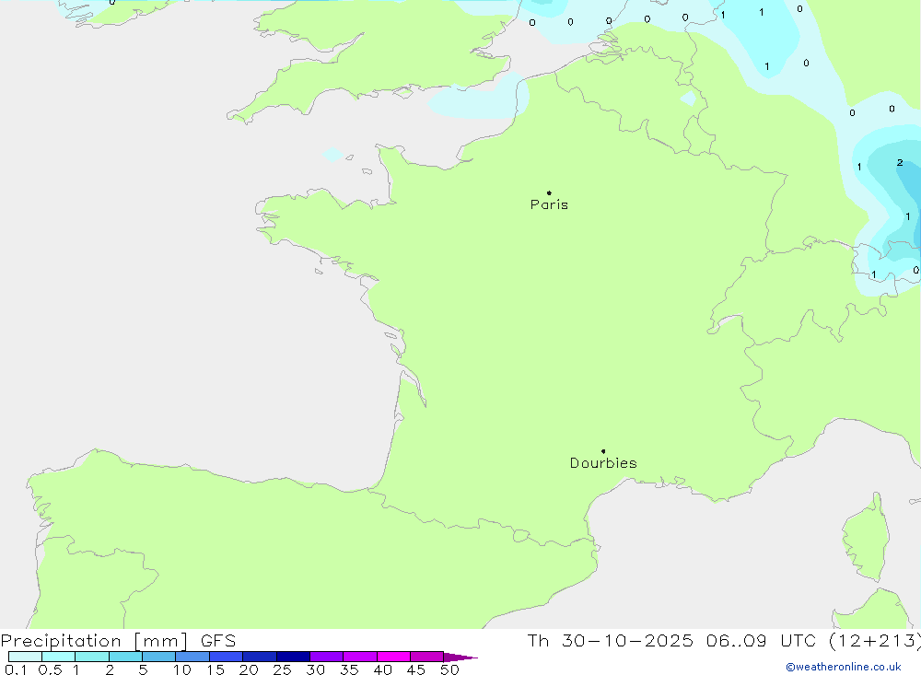The image size is (921, 675).
Task: Pick the 10 mm blue legend swatch
Action: point(192,657)
